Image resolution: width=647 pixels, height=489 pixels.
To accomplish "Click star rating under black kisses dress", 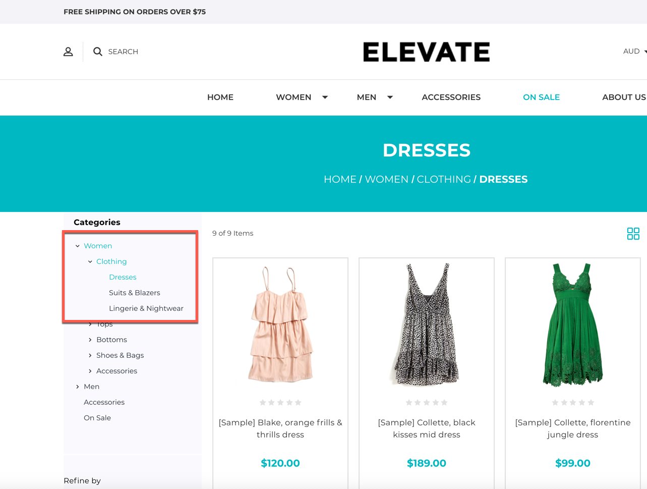I will [426, 403].
